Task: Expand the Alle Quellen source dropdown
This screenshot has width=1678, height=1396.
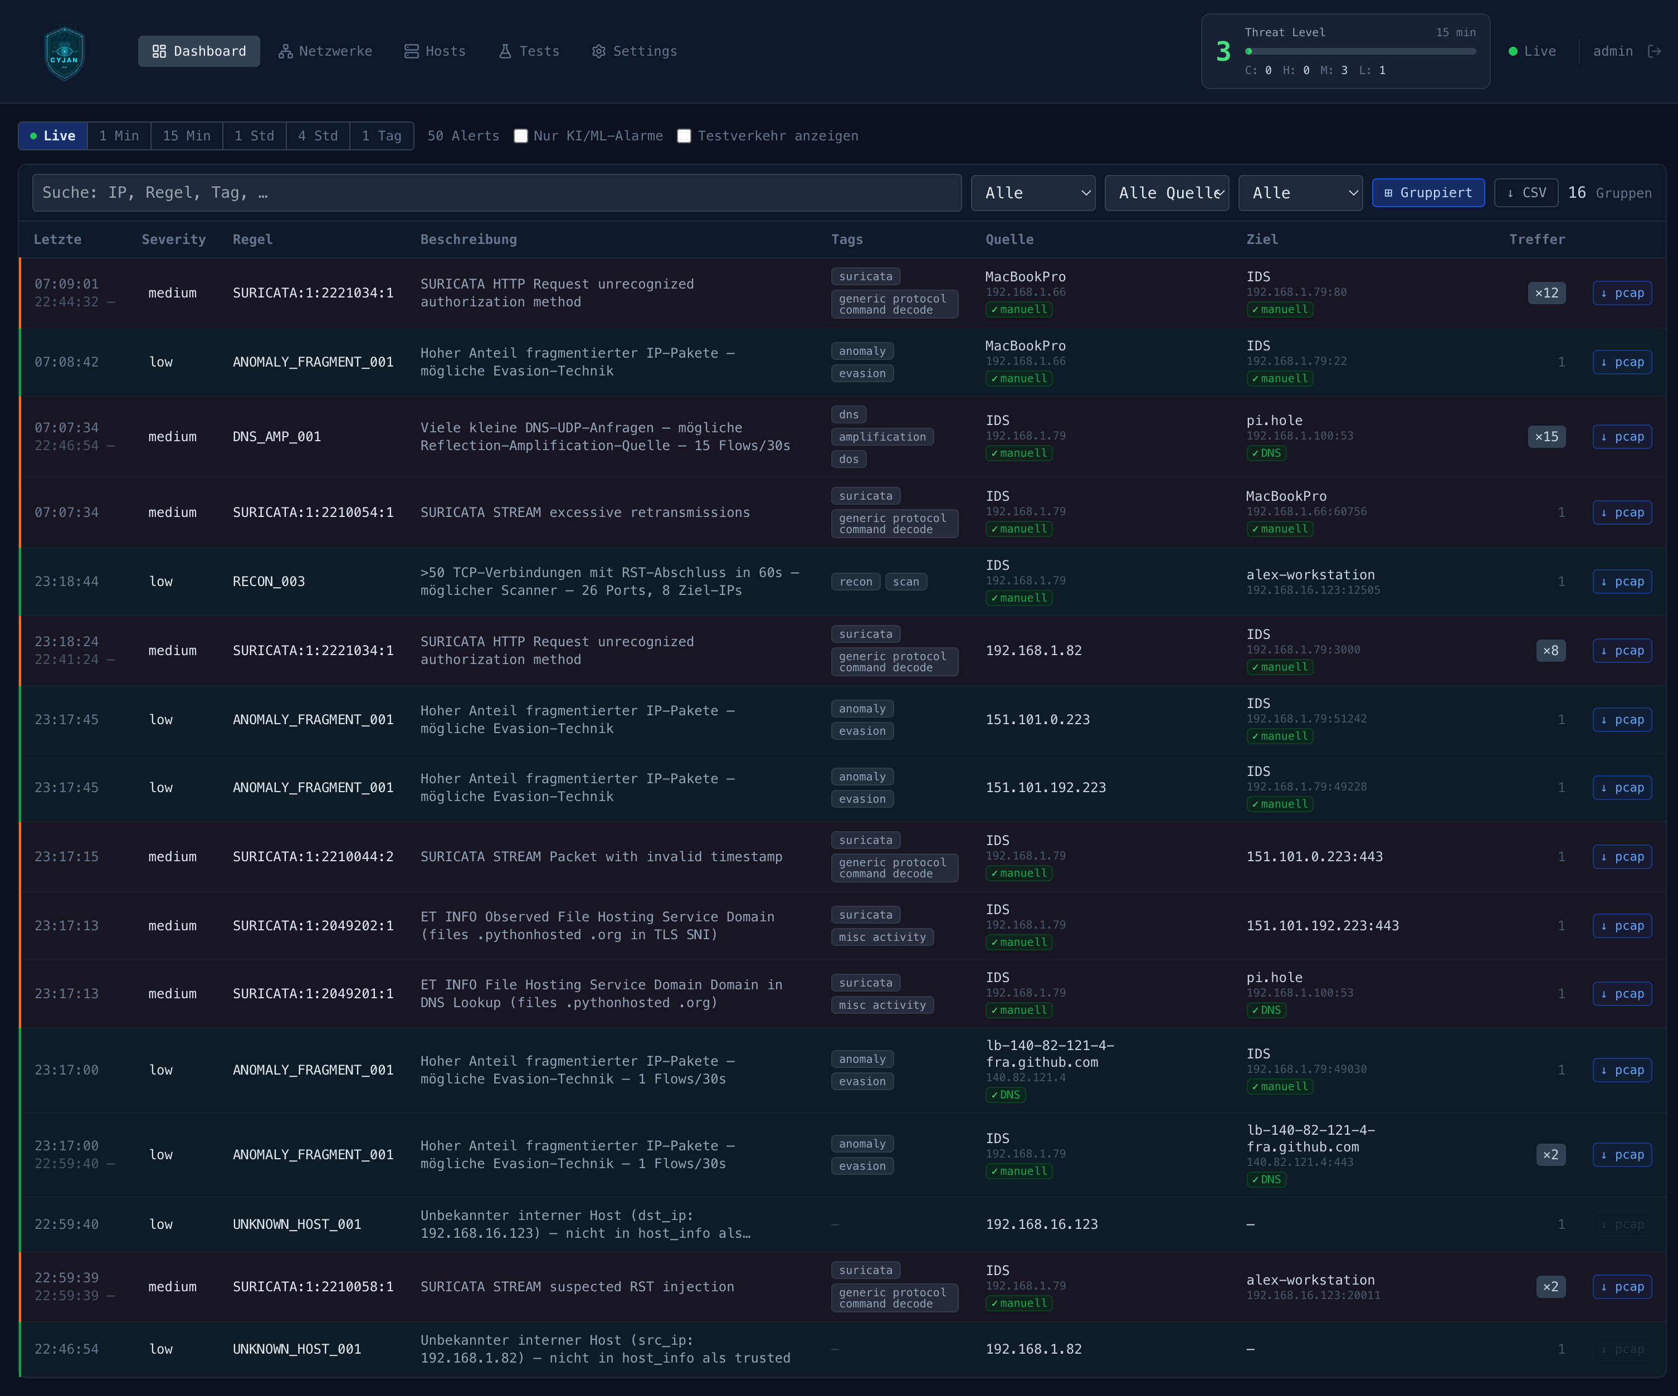Action: 1167,193
